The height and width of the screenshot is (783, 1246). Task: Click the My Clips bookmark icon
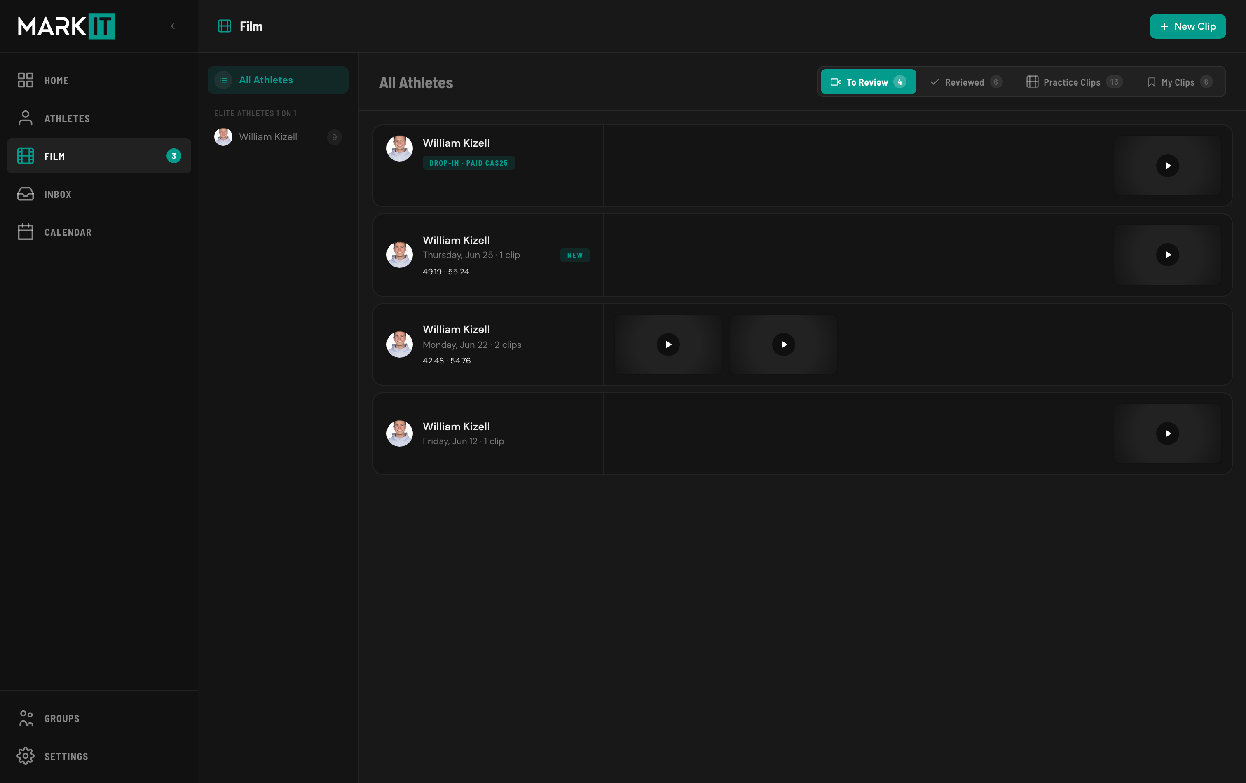(x=1151, y=82)
